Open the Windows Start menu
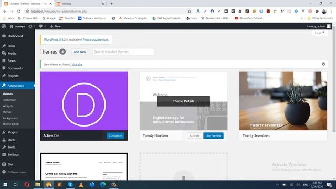 (x=5, y=184)
